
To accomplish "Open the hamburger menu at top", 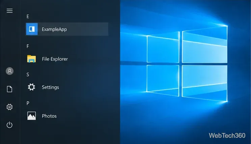I will click(9, 11).
